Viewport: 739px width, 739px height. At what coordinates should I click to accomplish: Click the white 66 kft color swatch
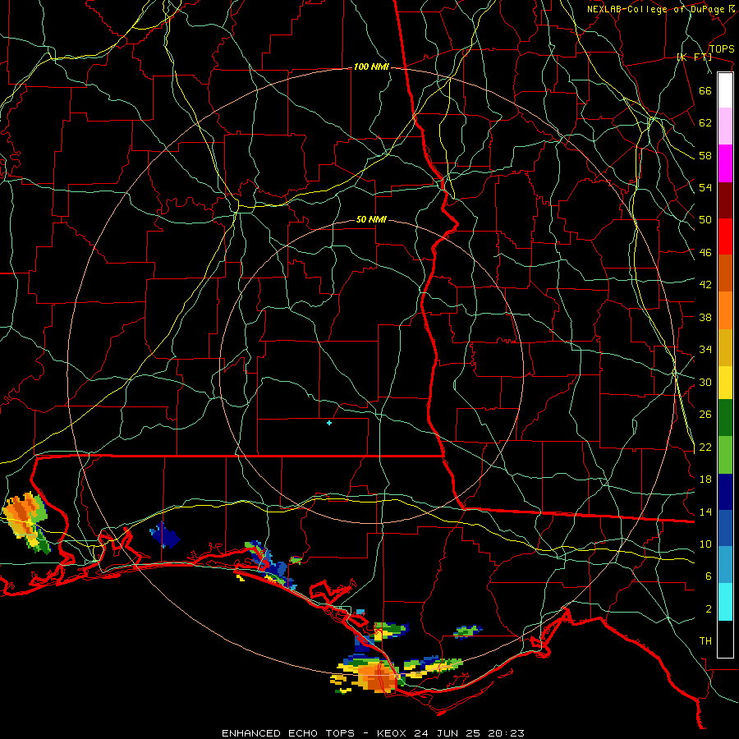[x=725, y=90]
